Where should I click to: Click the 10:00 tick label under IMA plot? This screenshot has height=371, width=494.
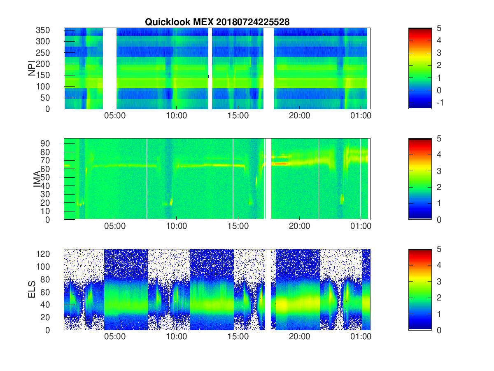point(177,226)
